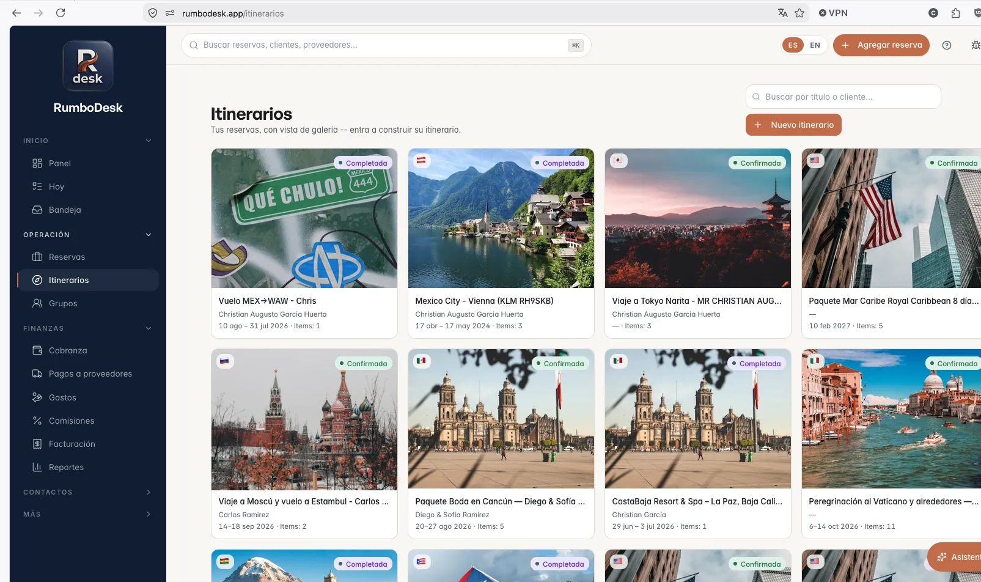Click Completada badge on CostaBaja card
The image size is (981, 582).
[x=757, y=364]
